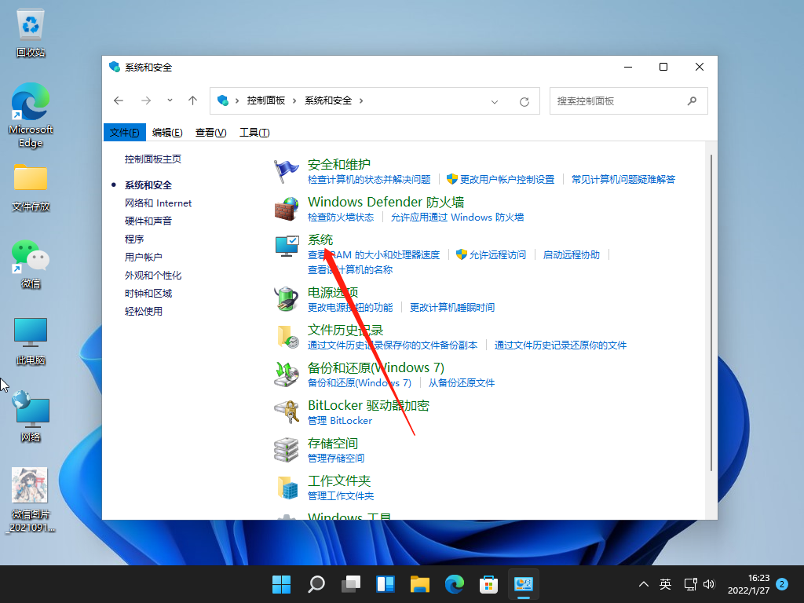Click the 电源选项 battery icon
Screen dimensions: 804x603
pyautogui.click(x=286, y=298)
